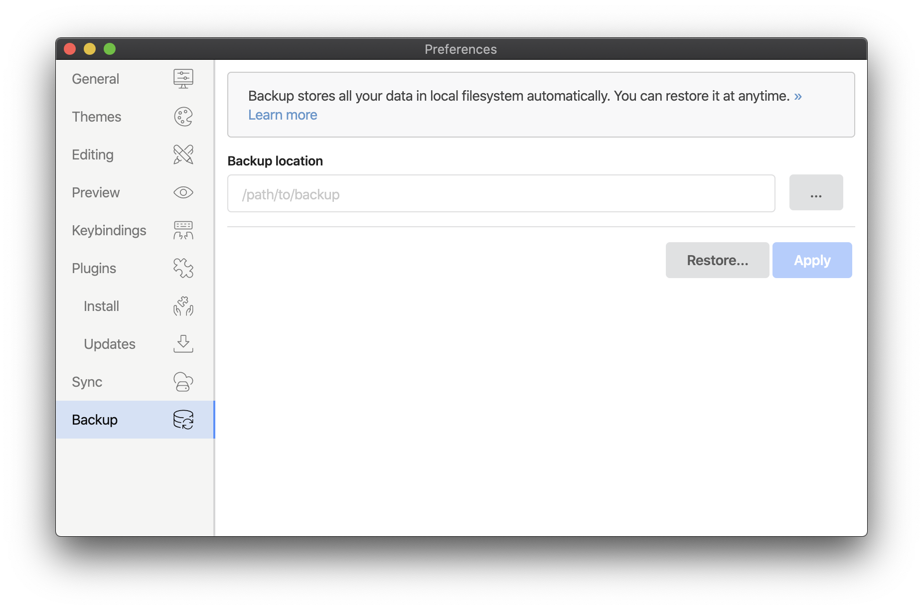Click the Sync cloud icon

183,382
